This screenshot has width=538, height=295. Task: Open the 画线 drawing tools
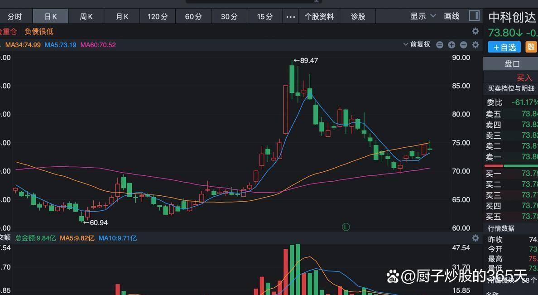(x=452, y=16)
